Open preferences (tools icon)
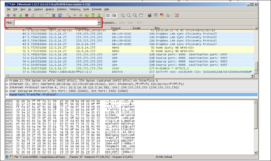Viewport: 271px width, 161px height. coord(168,15)
